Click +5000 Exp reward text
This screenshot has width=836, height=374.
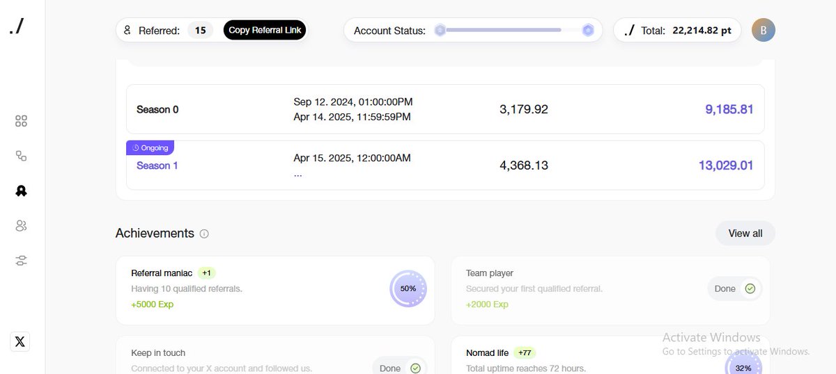[x=152, y=304]
